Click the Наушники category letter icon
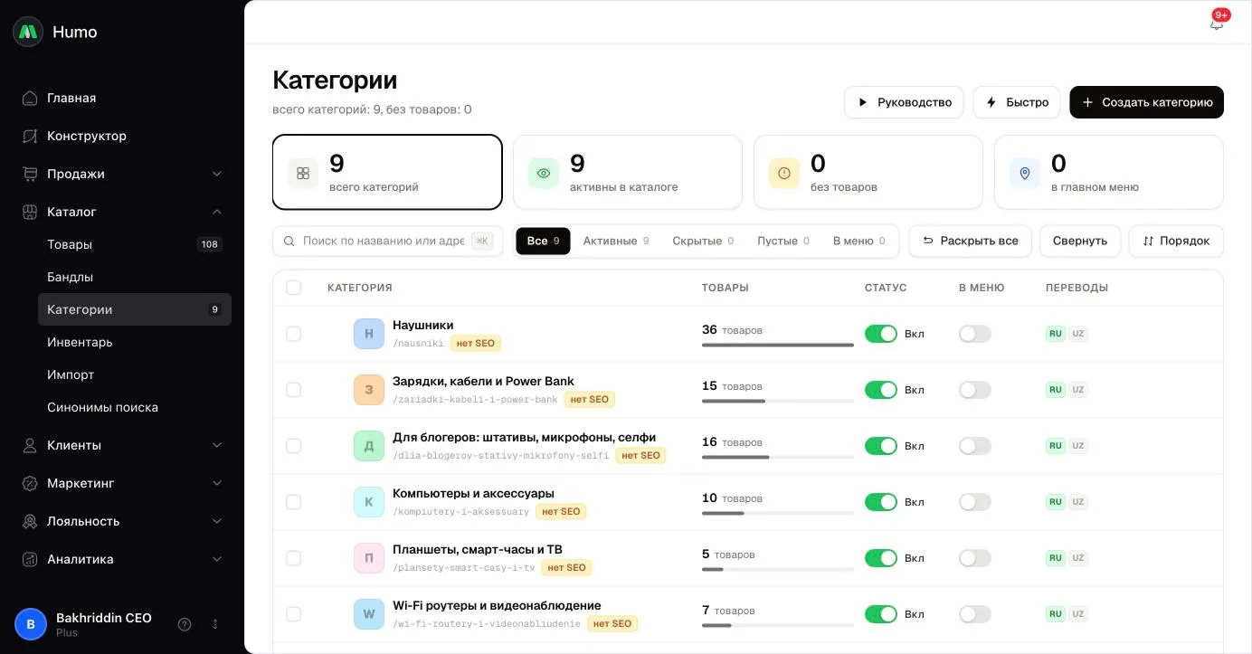The height and width of the screenshot is (654, 1252). tap(369, 334)
